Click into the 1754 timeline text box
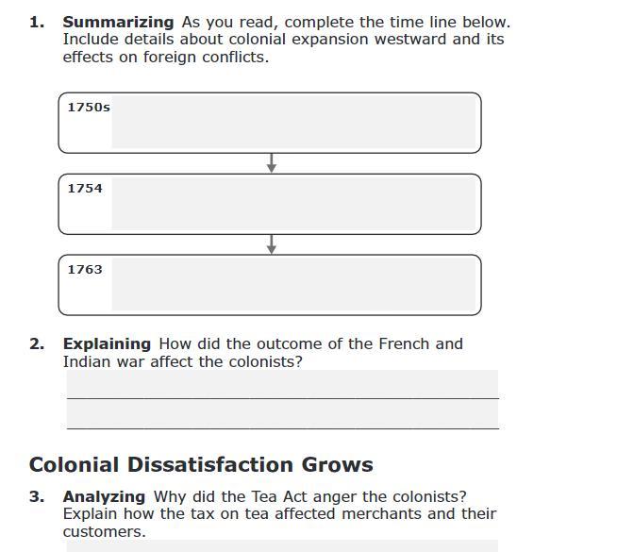617x552 pixels. (293, 204)
